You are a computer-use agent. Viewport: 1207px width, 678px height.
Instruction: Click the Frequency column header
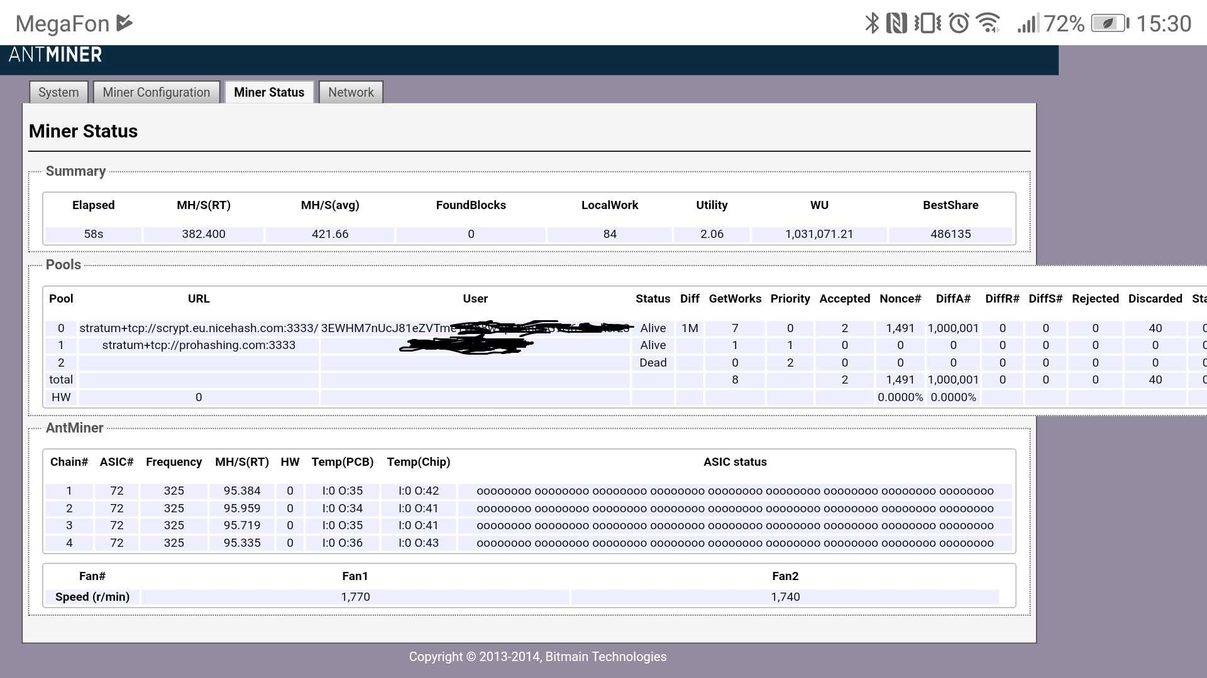coord(174,462)
